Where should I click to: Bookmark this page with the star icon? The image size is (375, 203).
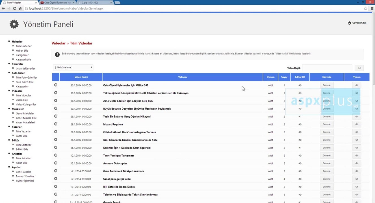[x=366, y=8]
